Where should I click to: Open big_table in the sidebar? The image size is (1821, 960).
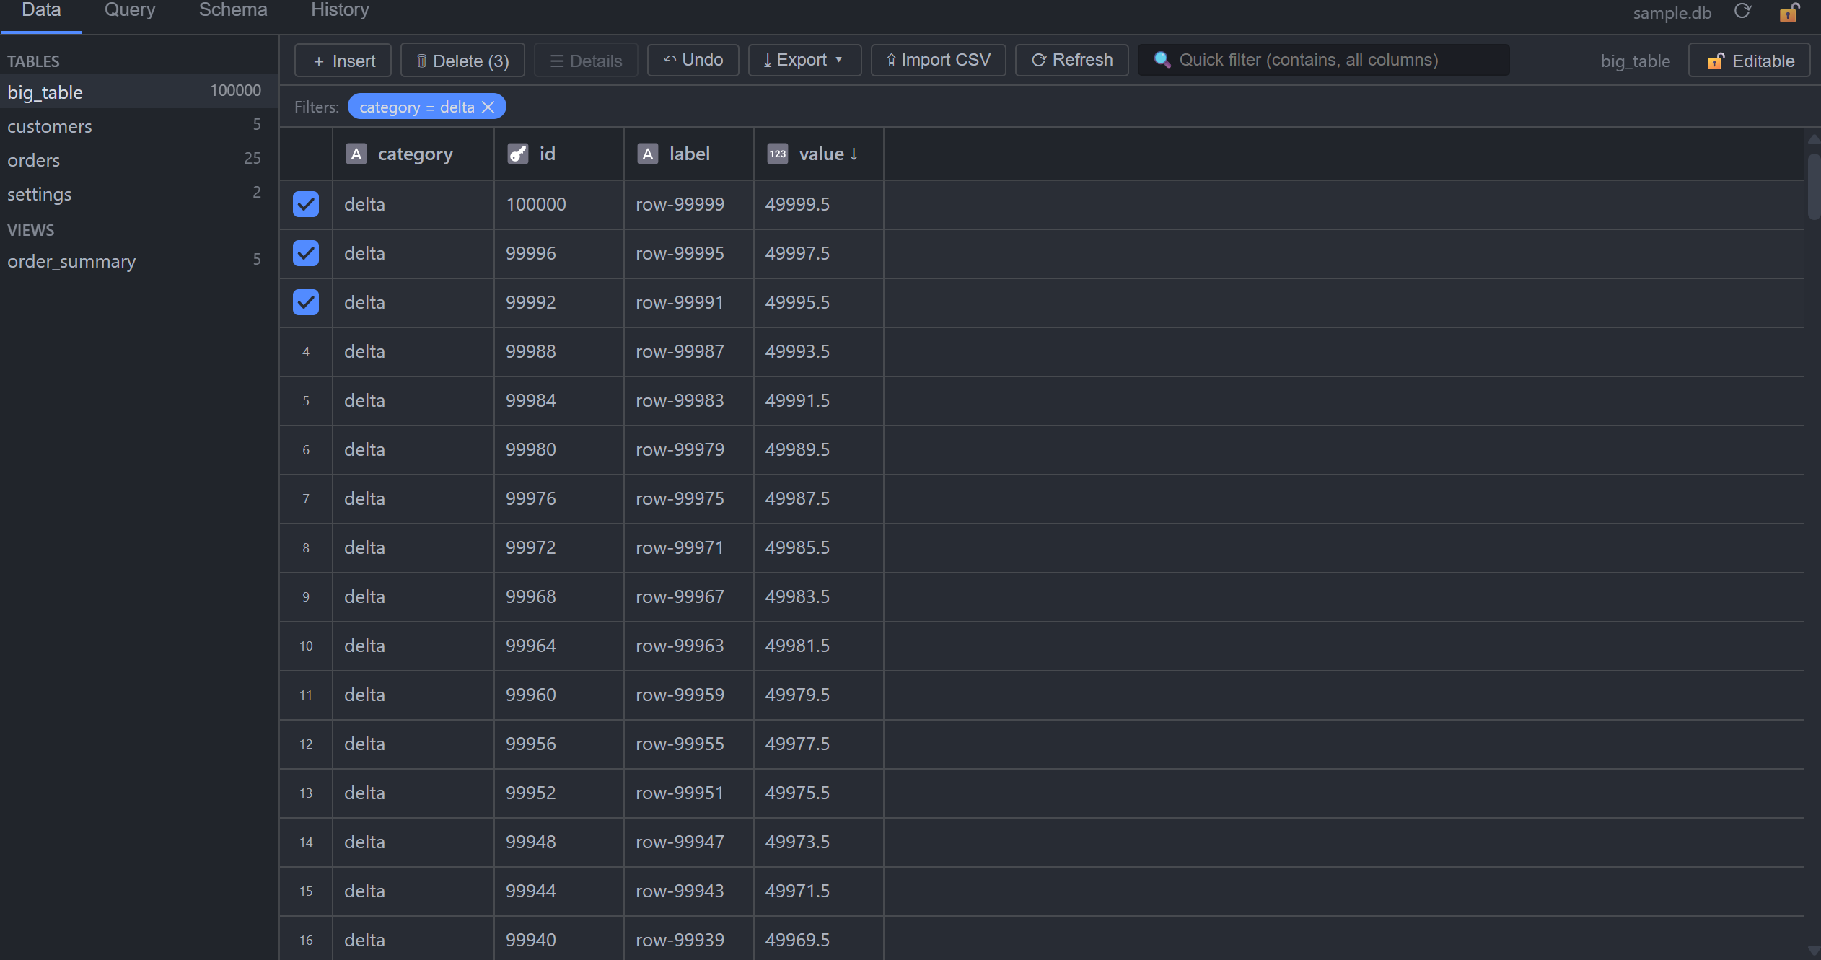coord(139,92)
